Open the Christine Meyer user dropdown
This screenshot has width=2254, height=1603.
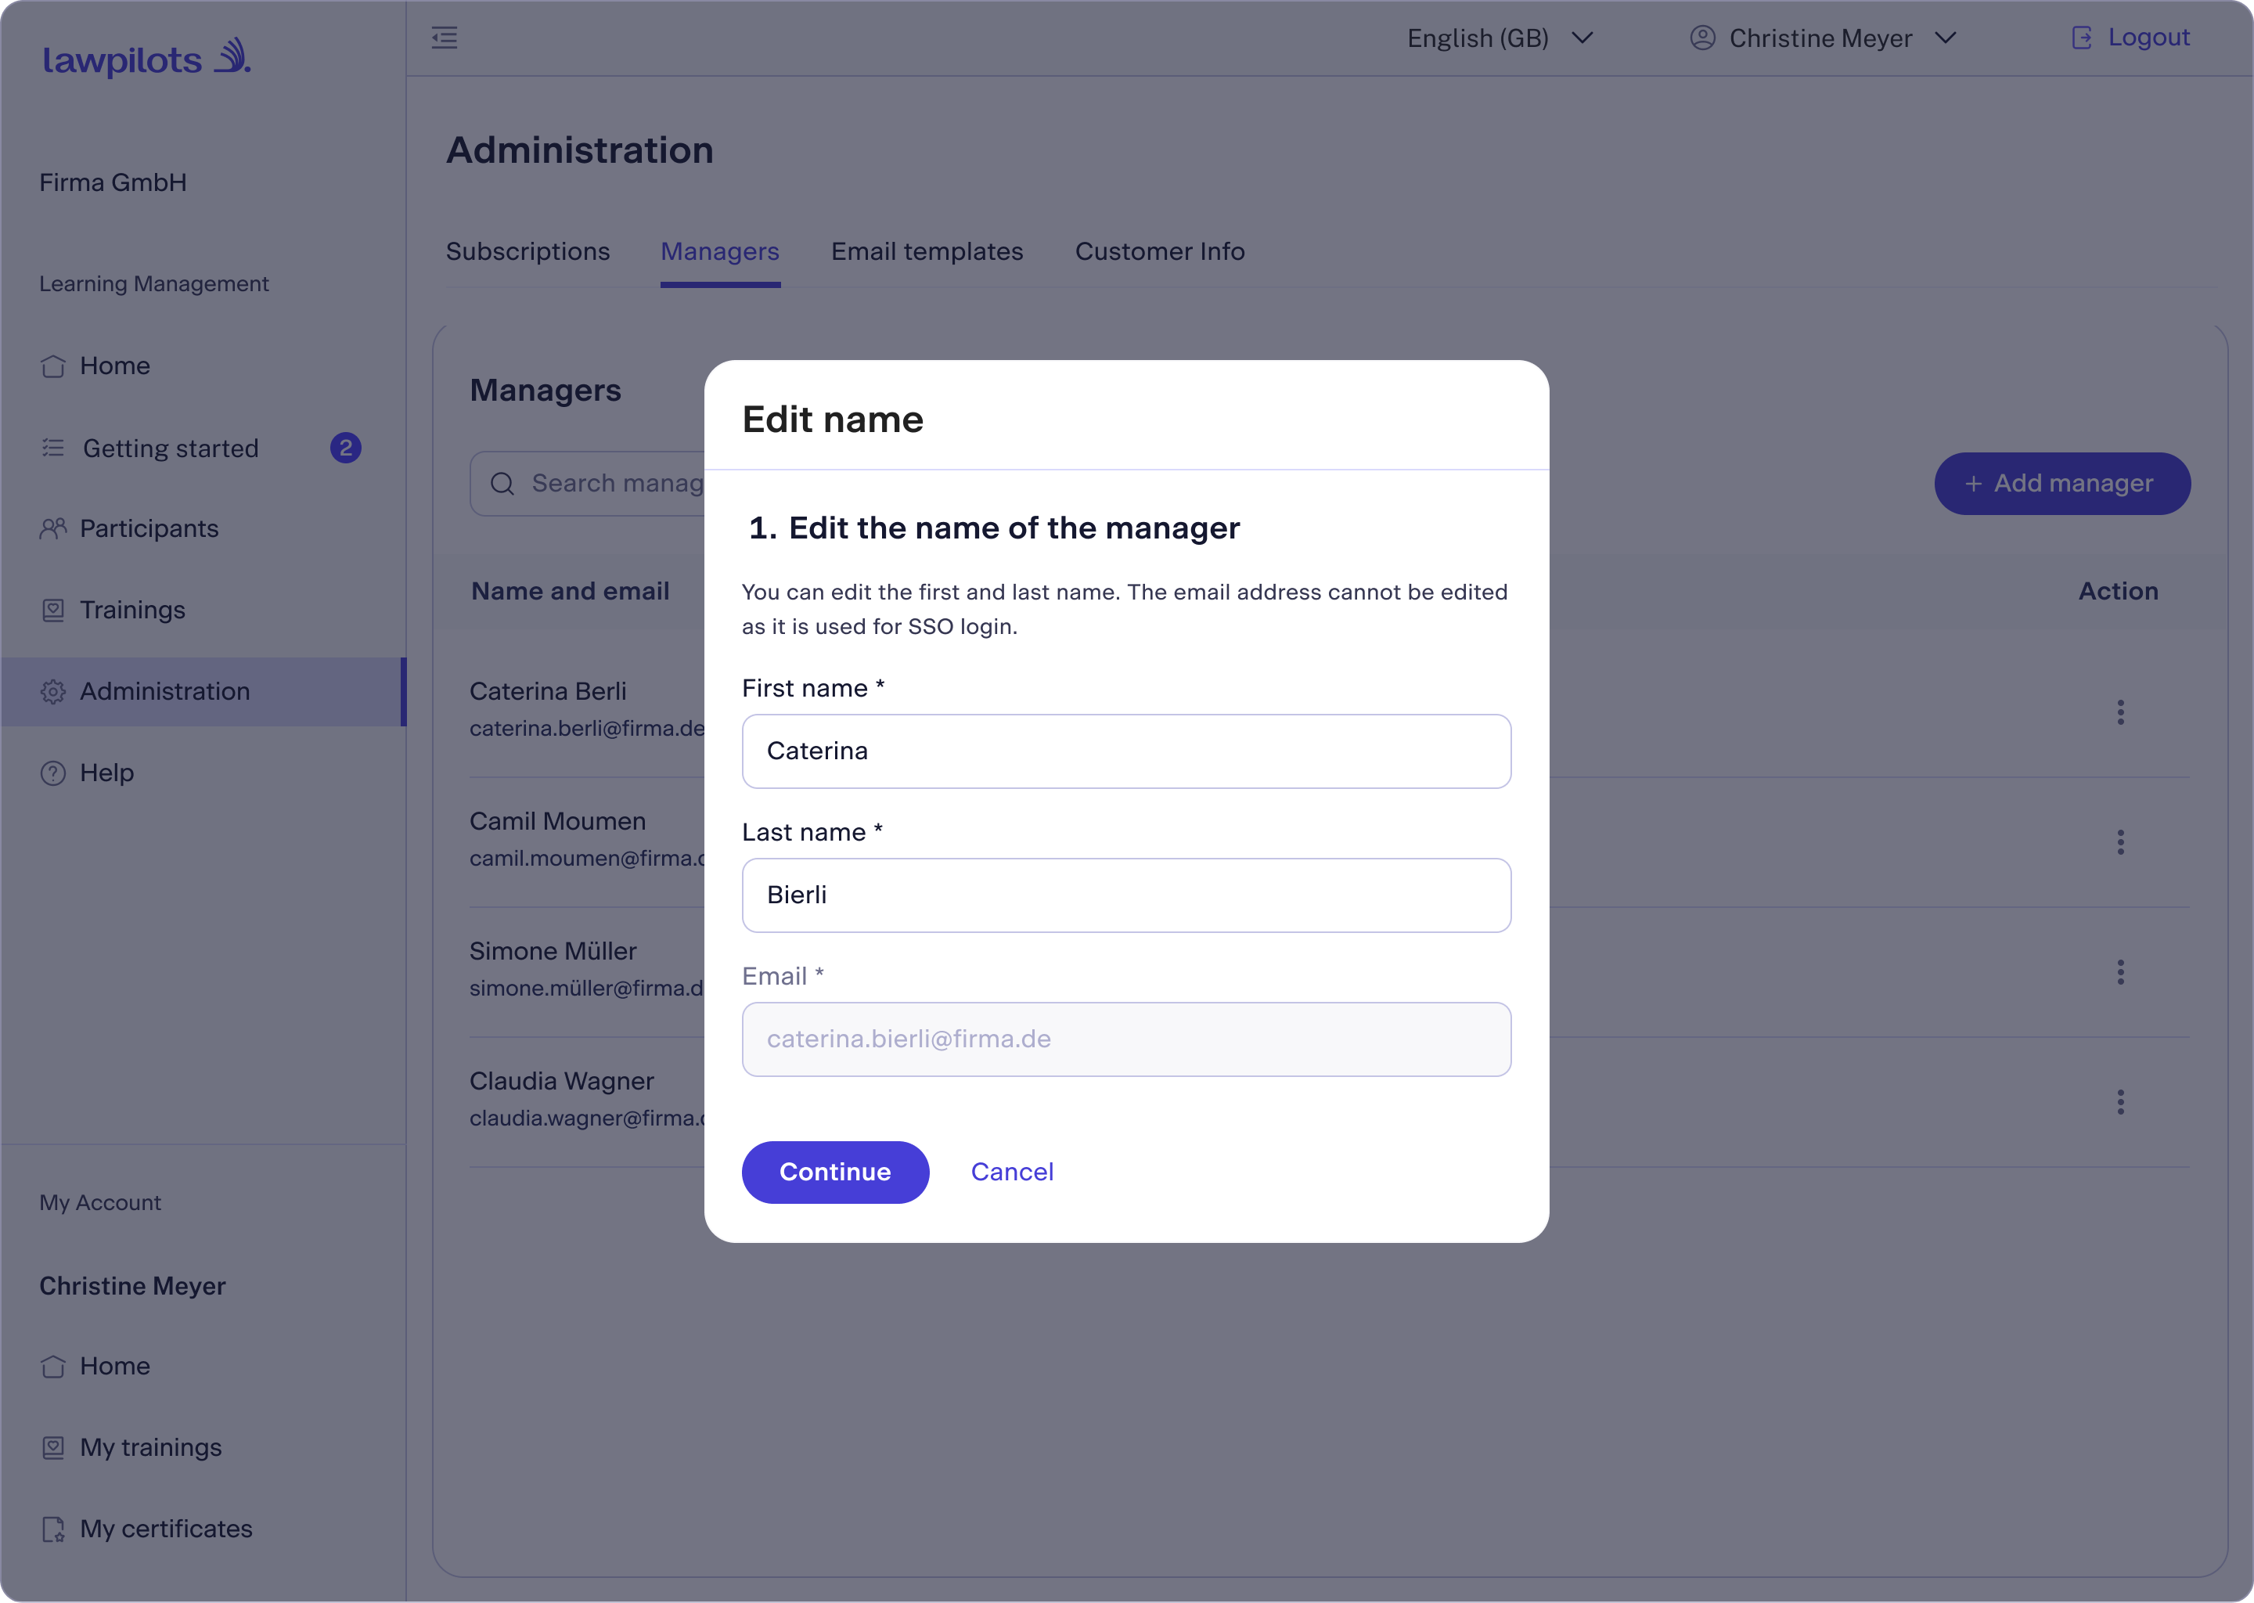click(1823, 38)
